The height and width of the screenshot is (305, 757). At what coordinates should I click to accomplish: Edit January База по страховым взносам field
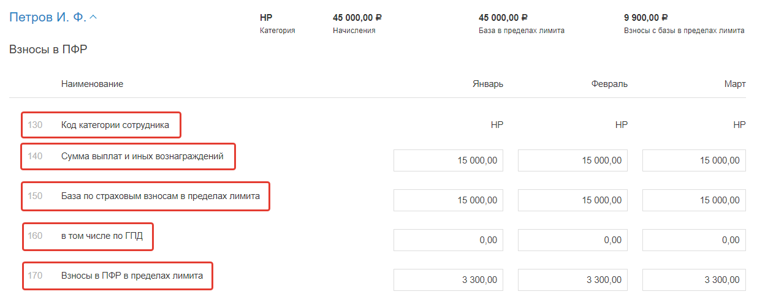(x=448, y=200)
